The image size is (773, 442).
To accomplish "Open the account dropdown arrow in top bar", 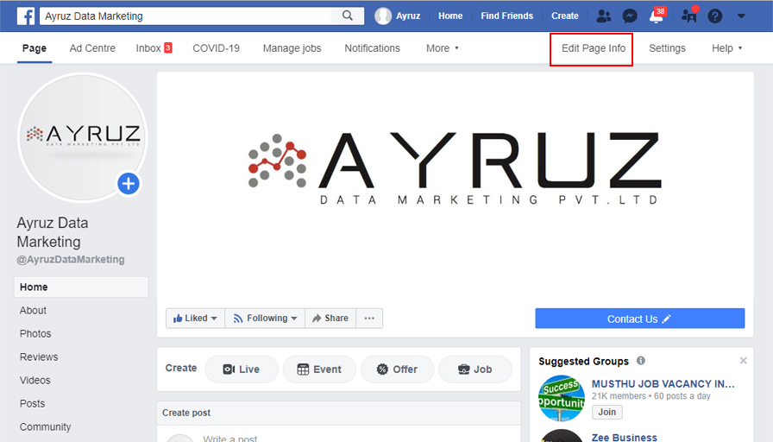I will (741, 16).
